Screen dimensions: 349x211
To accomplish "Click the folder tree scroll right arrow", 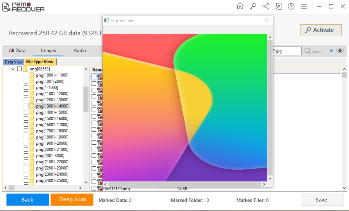I will point(80,188).
